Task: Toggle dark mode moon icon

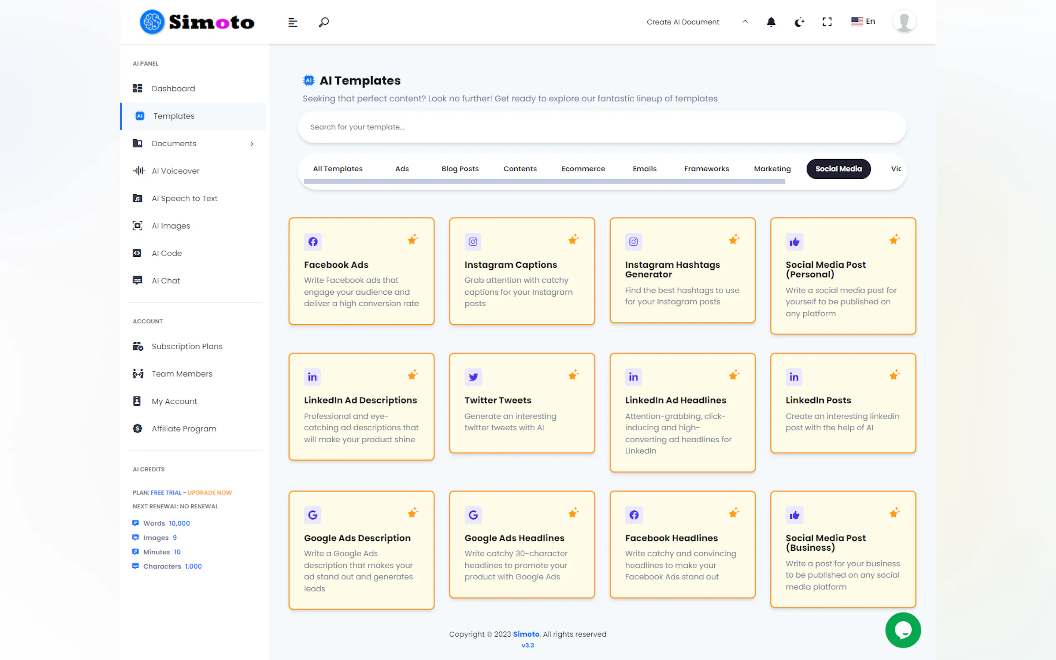Action: click(x=799, y=22)
